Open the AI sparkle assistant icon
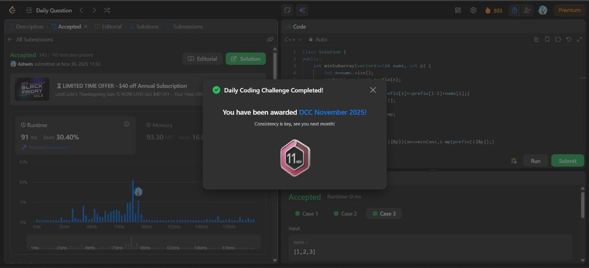This screenshot has width=589, height=268. 302,10
